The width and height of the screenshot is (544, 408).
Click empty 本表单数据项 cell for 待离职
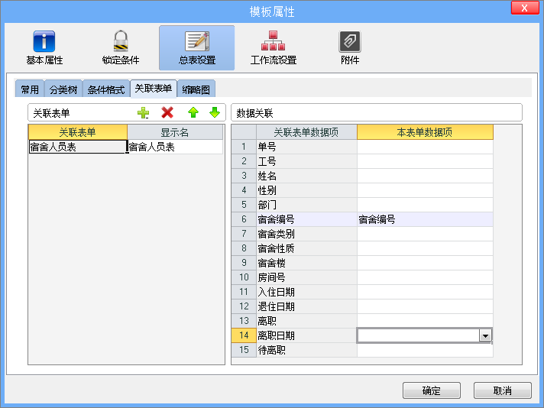(425, 350)
